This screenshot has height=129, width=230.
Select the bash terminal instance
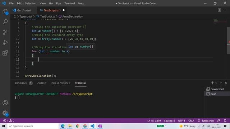tap(217, 94)
